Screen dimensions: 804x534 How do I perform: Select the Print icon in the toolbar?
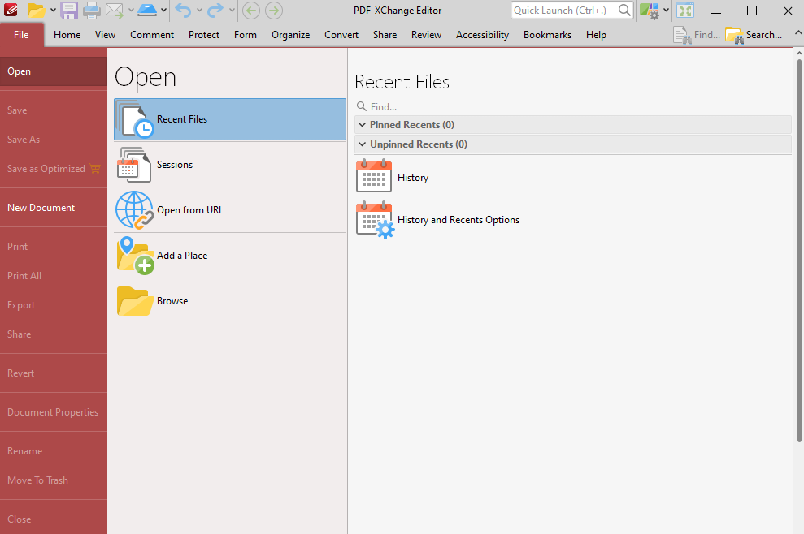coord(90,10)
